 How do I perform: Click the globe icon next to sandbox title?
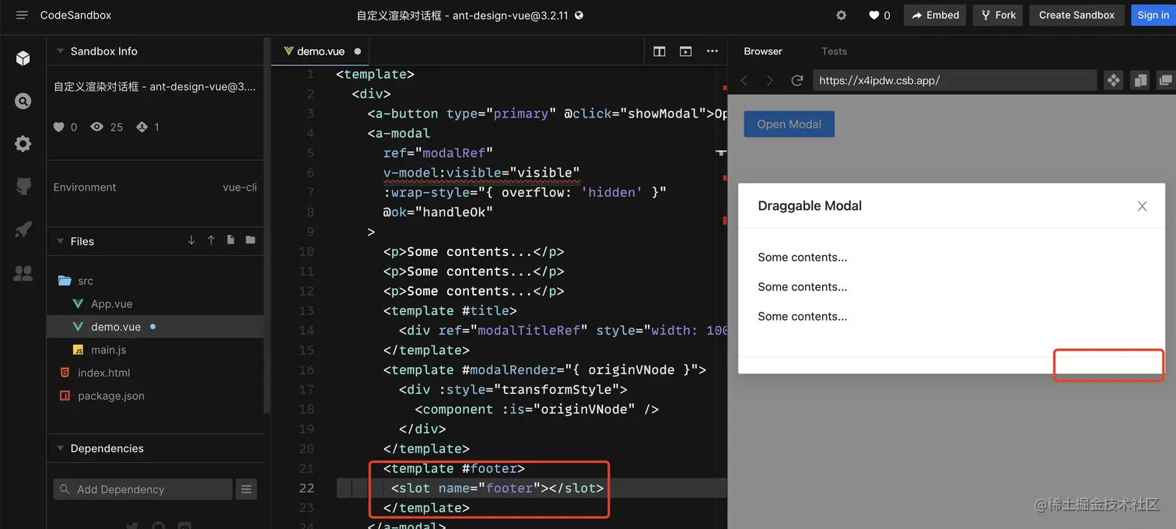click(x=579, y=16)
